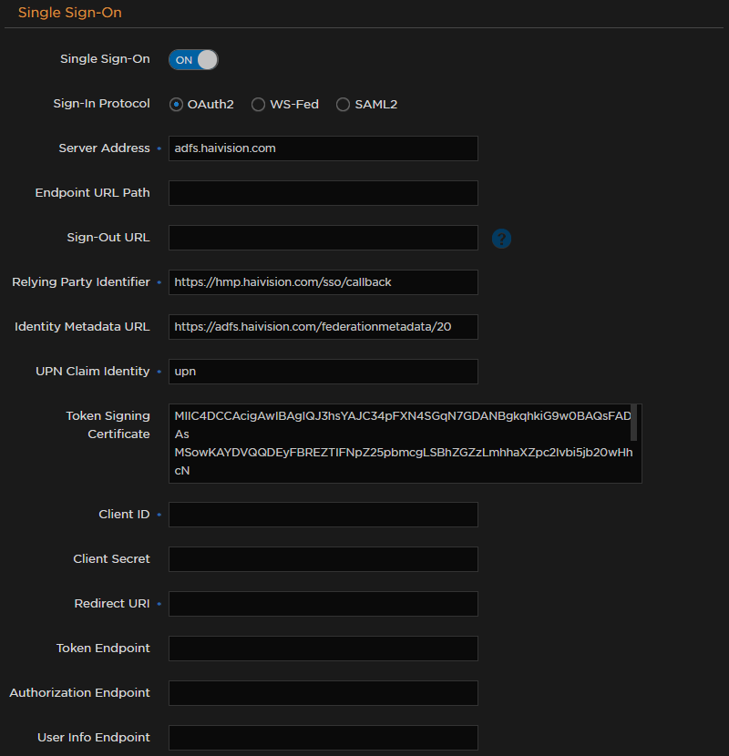Edit the Identity Metadata URL value
The width and height of the screenshot is (729, 756).
[x=323, y=327]
